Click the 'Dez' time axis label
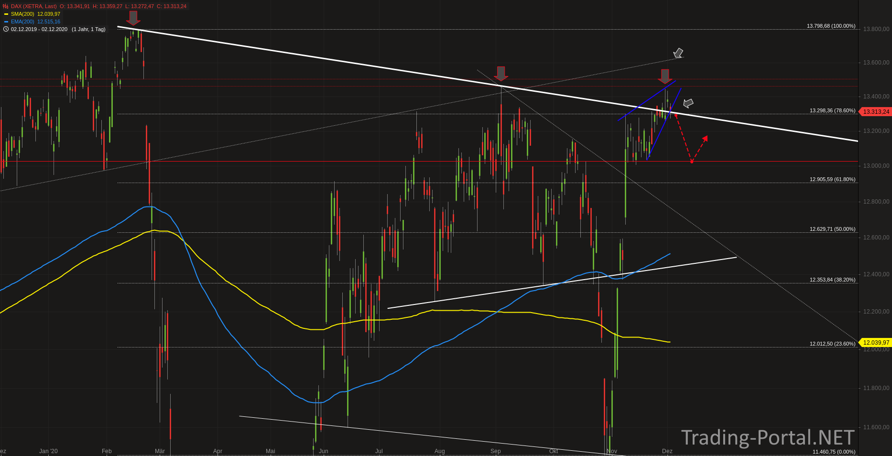The height and width of the screenshot is (456, 892). (x=667, y=451)
